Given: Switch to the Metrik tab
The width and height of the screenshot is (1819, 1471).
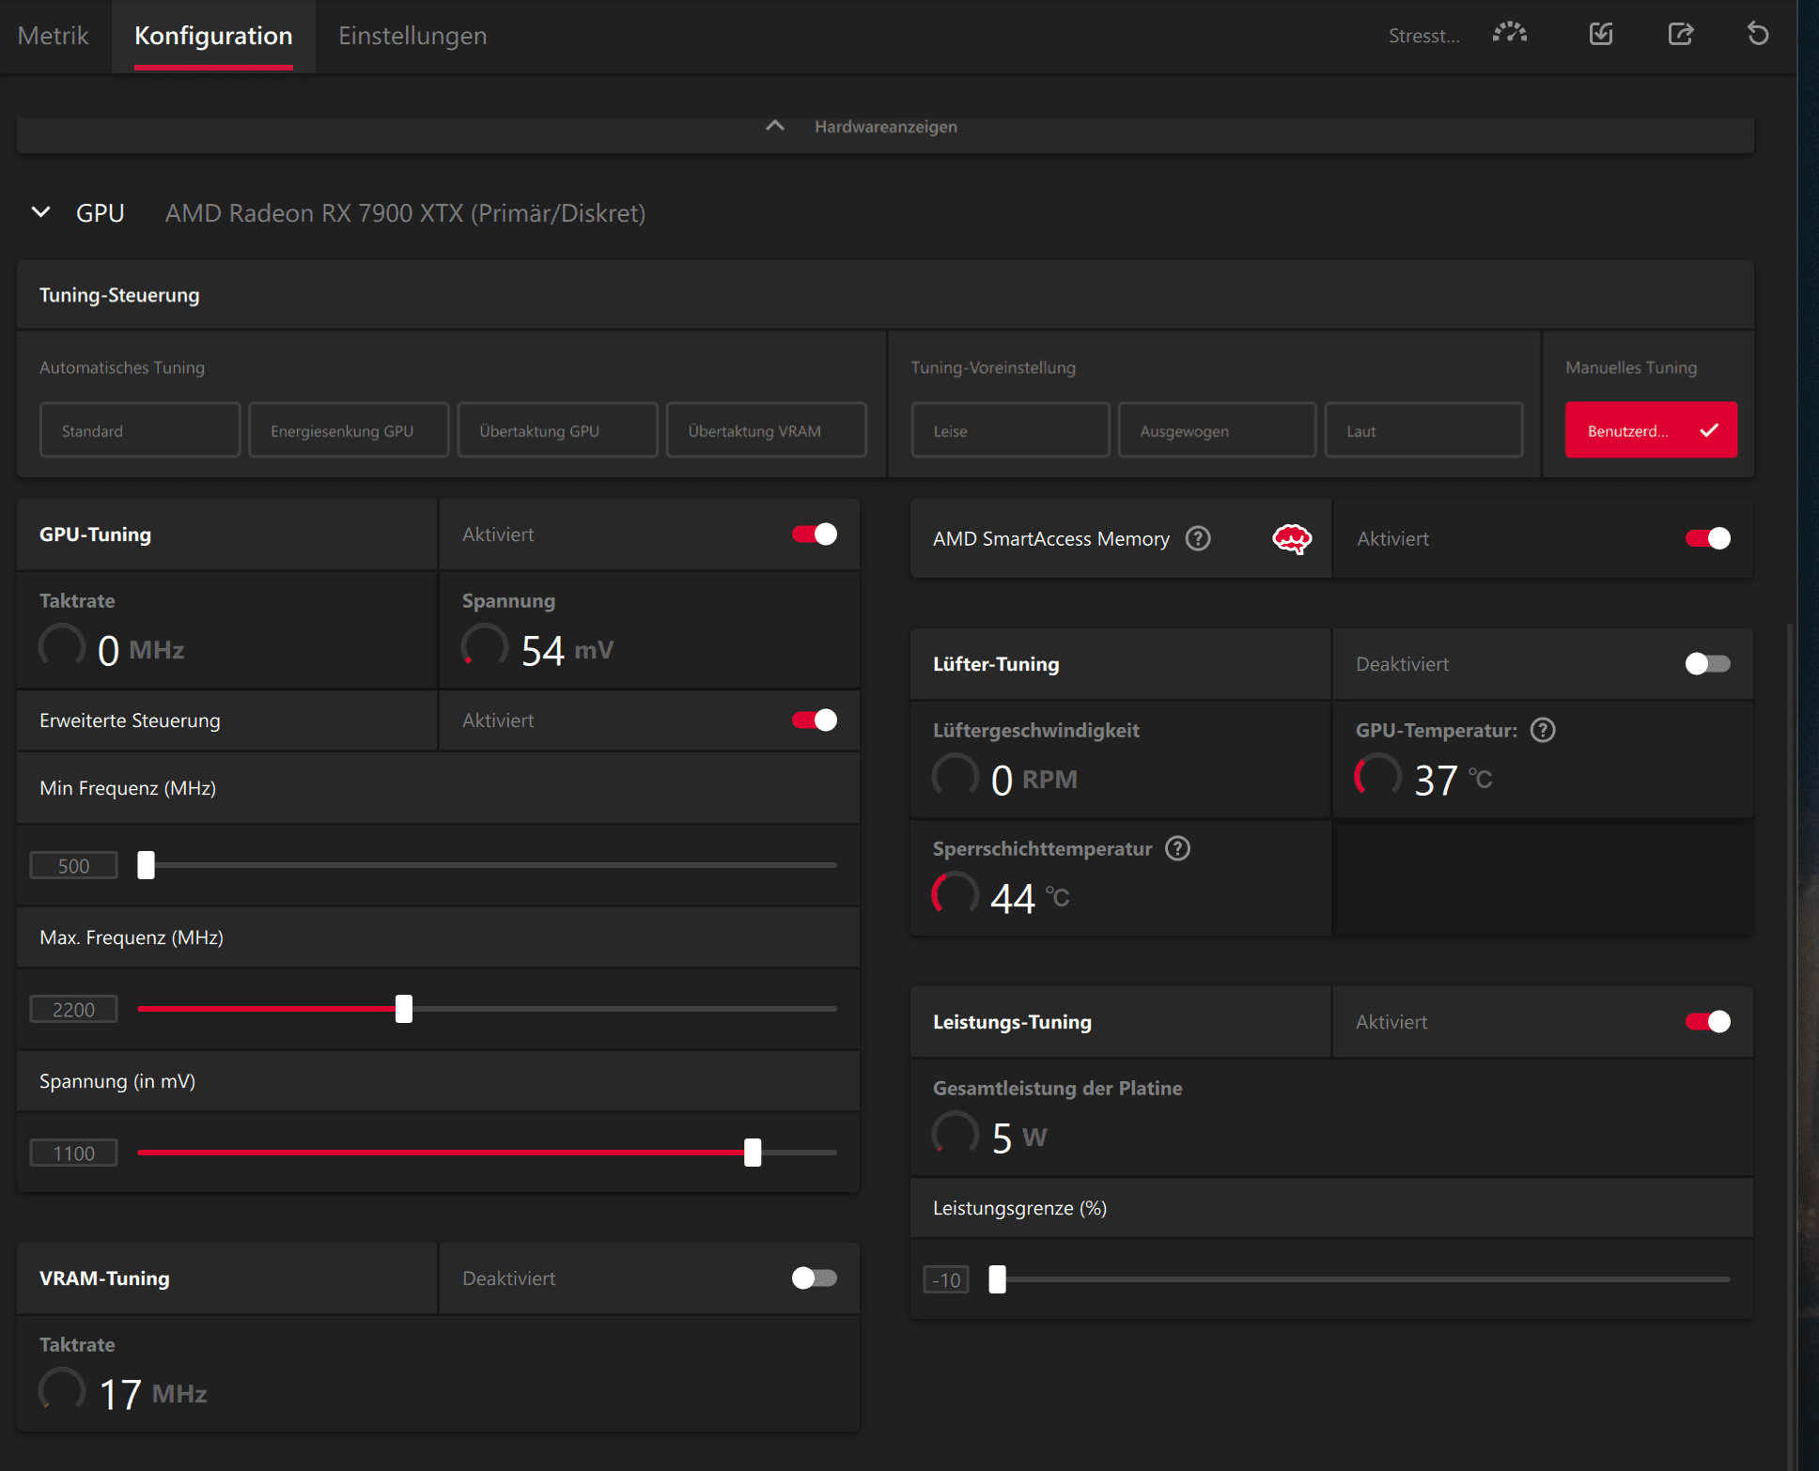Looking at the screenshot, I should 53,36.
